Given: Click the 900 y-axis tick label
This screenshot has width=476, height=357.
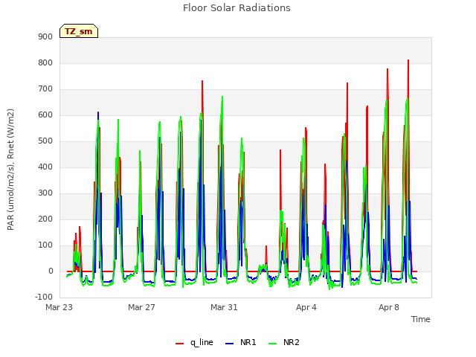Looking at the screenshot, I should [x=45, y=36].
